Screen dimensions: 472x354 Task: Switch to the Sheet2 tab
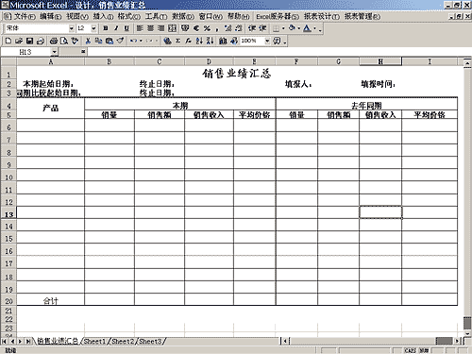pyautogui.click(x=123, y=341)
